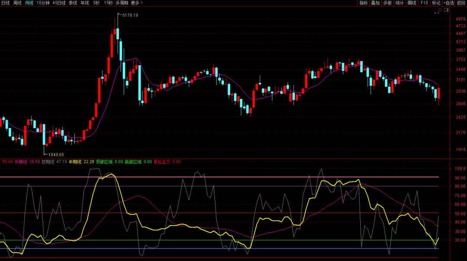Add stock to watchlist with +自选
Image resolution: width=467 pixels, height=261 pixels.
(448, 3)
